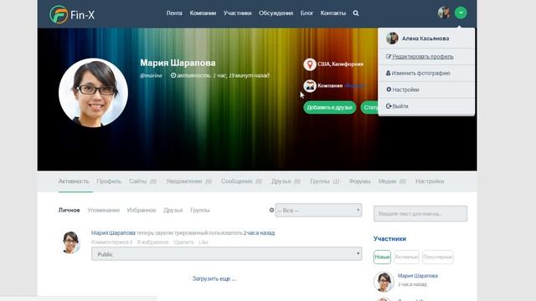Open Компании in navigation
Viewport: 536px width, 301px height.
pyautogui.click(x=203, y=13)
